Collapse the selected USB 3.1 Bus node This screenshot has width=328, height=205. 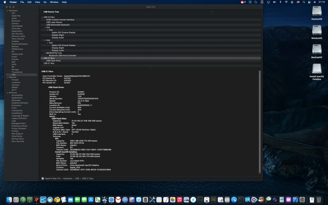42,58
